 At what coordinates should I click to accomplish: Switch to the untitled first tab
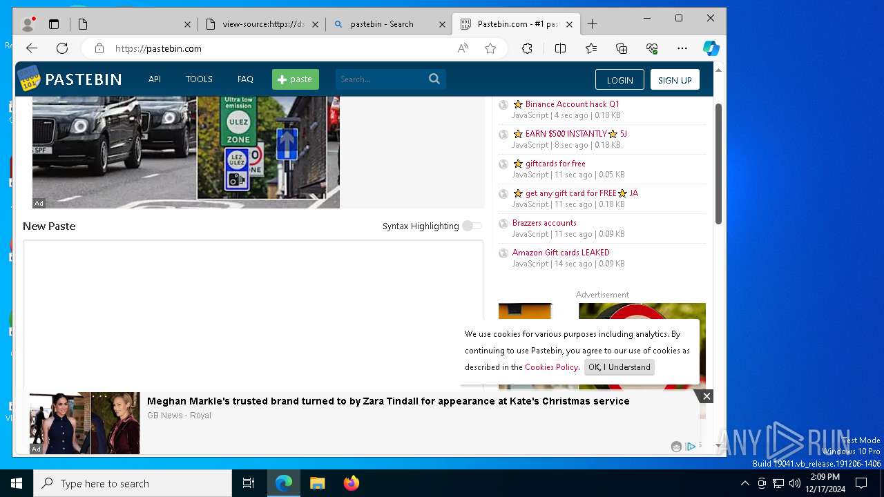point(134,24)
